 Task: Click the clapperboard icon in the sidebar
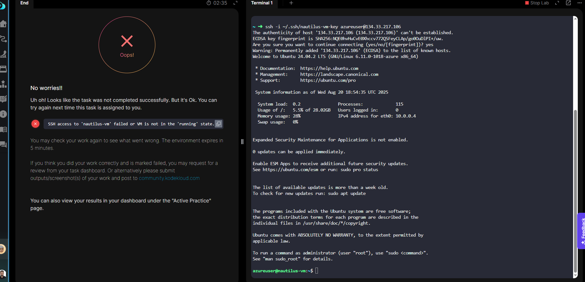tap(3, 69)
